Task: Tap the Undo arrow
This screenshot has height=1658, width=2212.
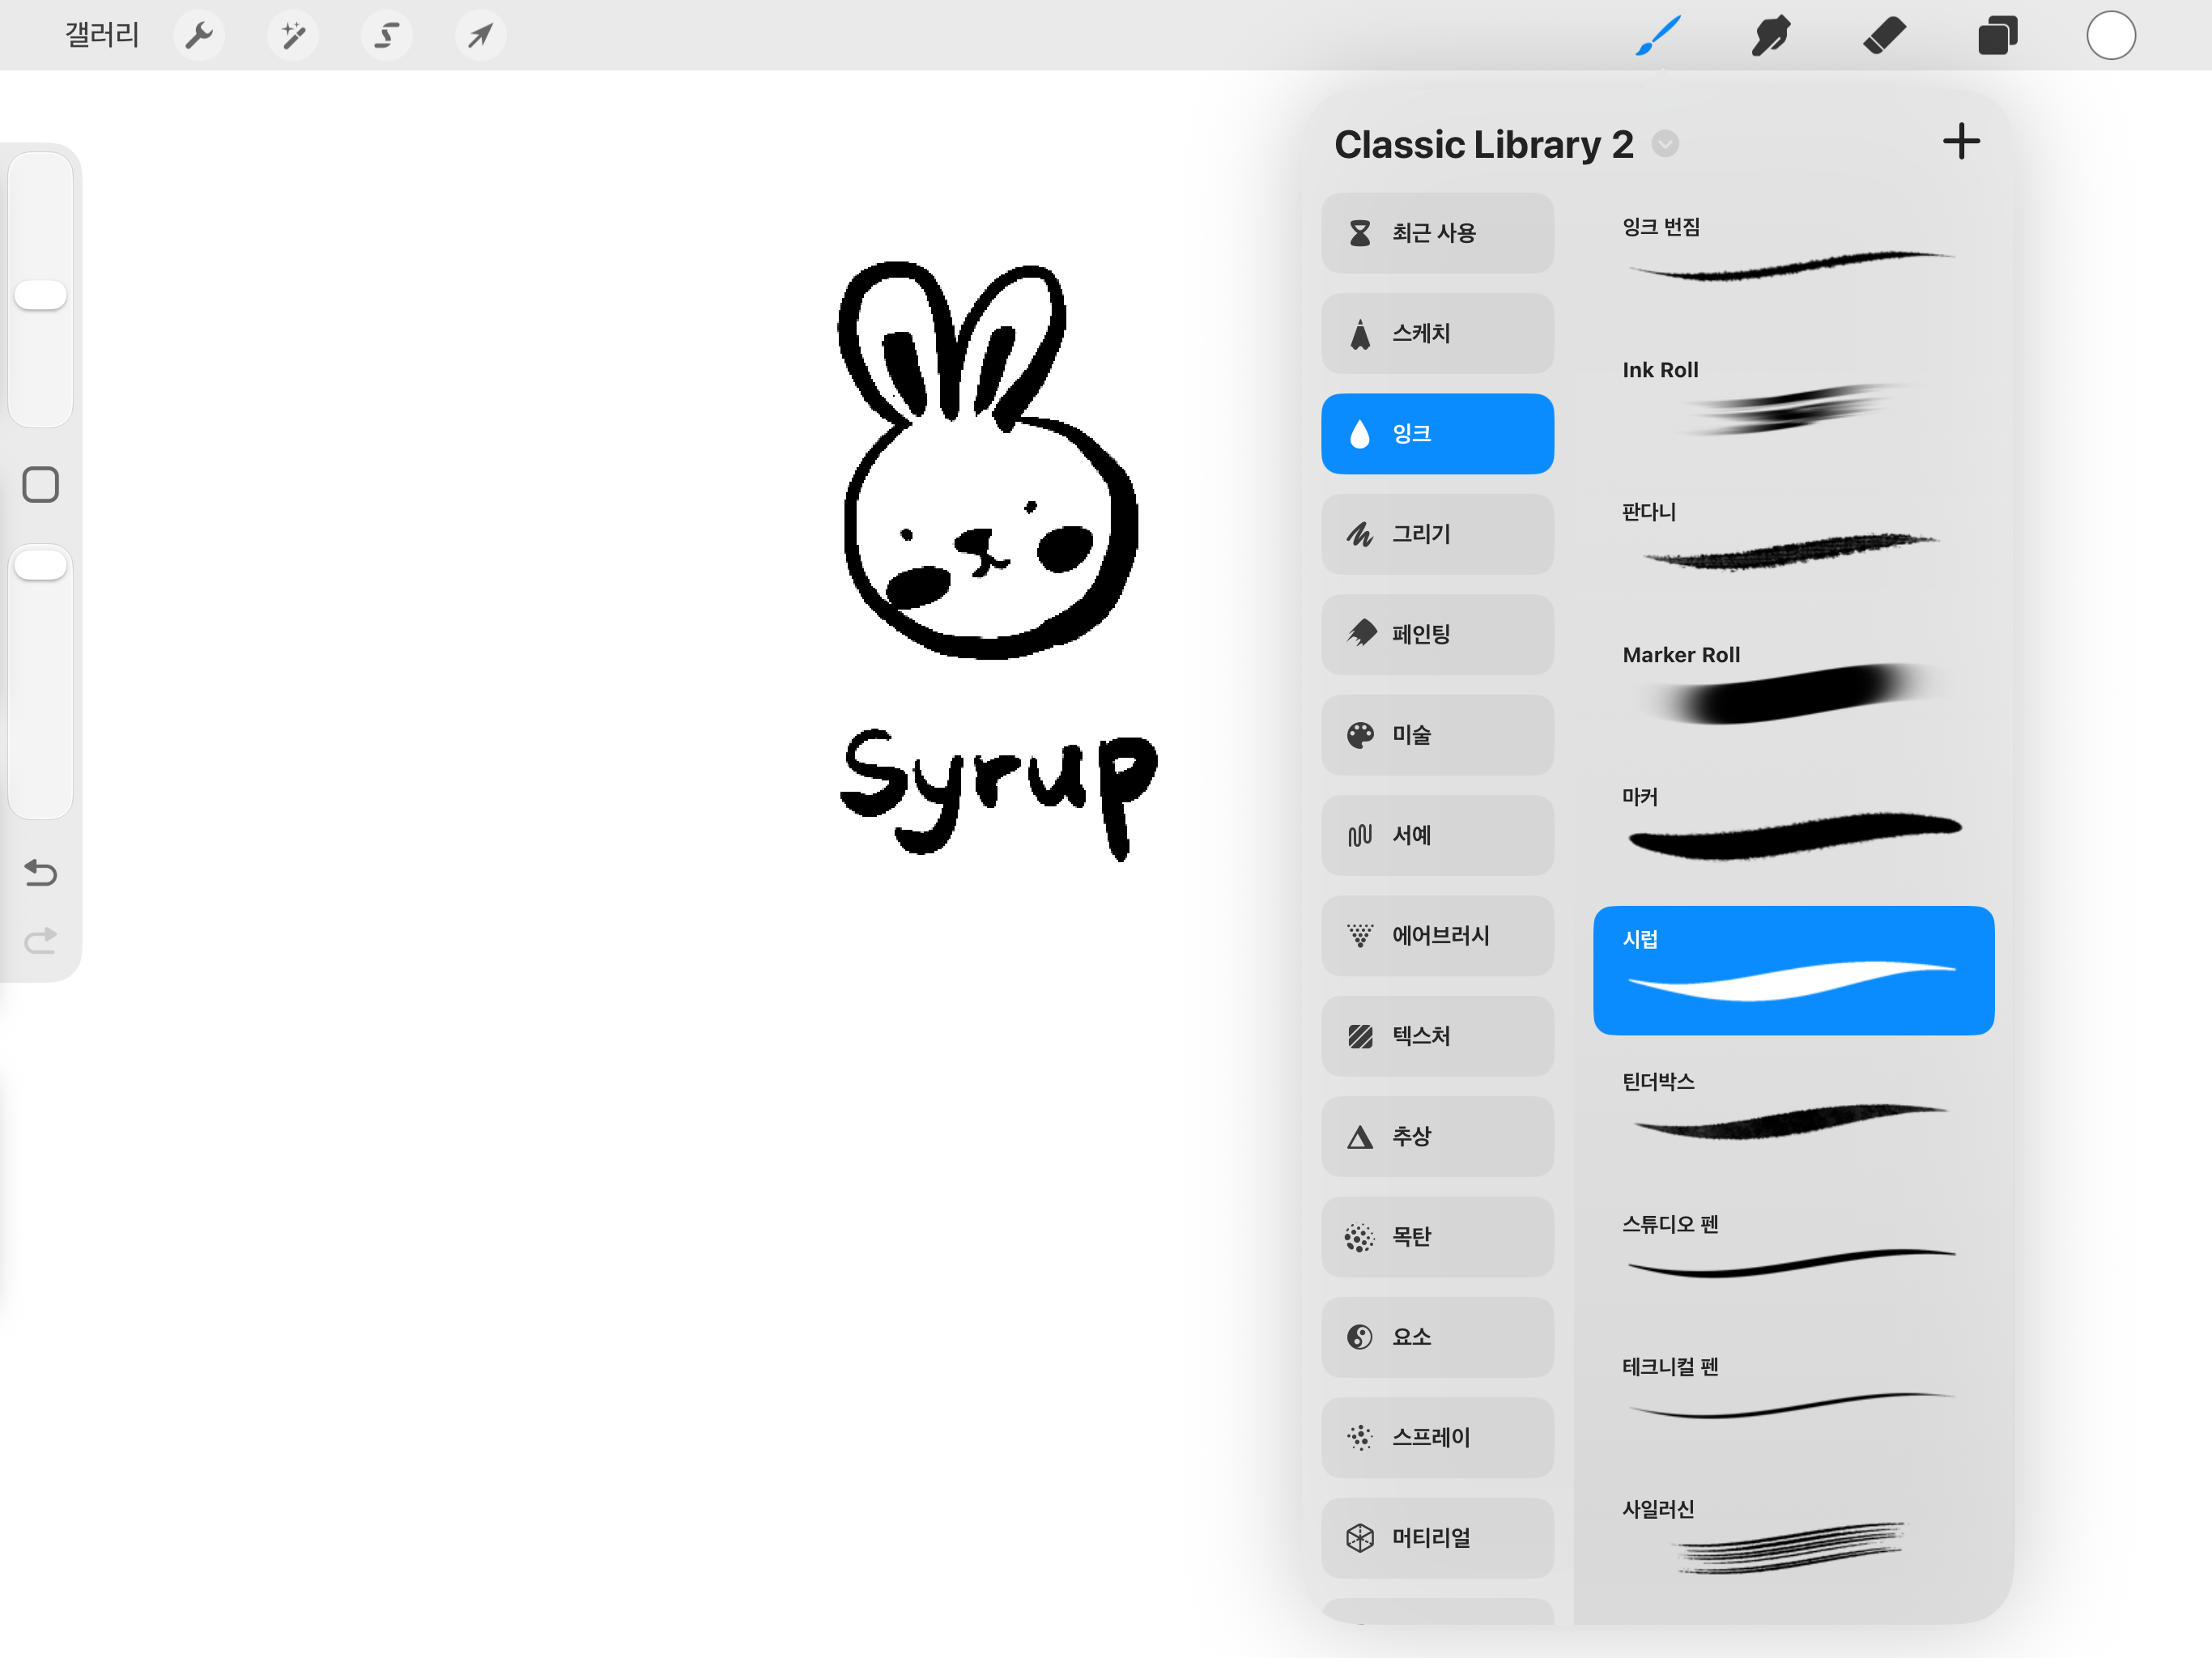Action: point(40,873)
